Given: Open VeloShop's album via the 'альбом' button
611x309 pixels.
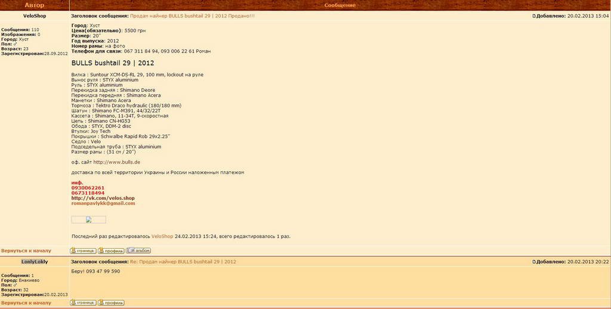Looking at the screenshot, I should point(138,251).
